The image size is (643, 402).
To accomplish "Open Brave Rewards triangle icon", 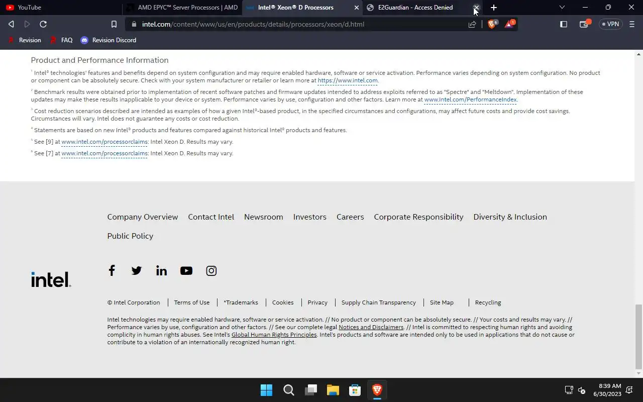I will pos(509,24).
